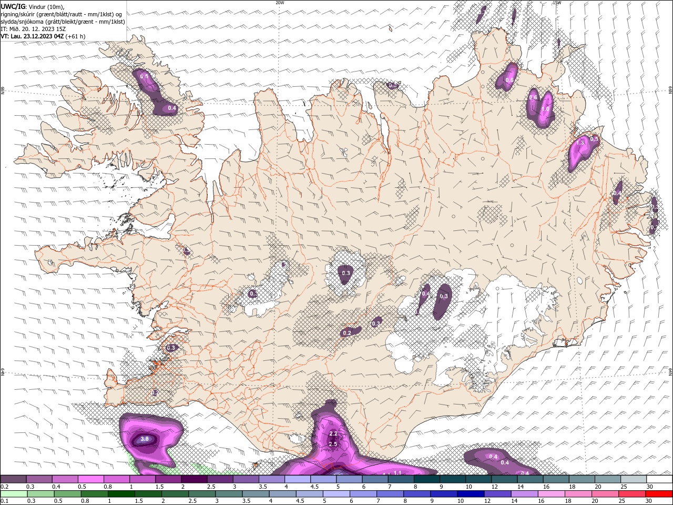Click the rigning/skúrir legend description line
This screenshot has height=505, width=673.
tap(62, 14)
